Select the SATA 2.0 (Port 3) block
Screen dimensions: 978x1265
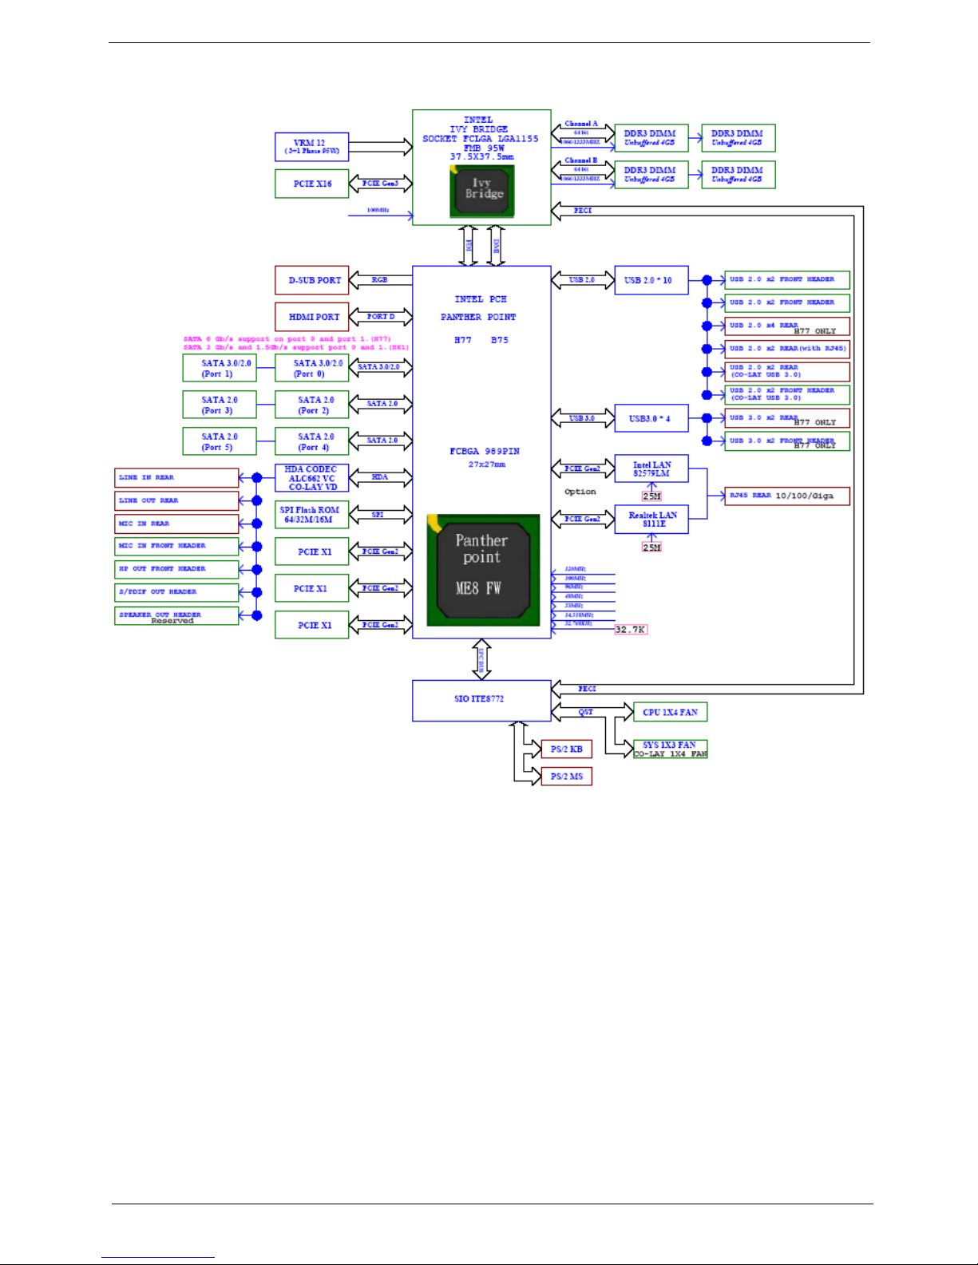(219, 405)
